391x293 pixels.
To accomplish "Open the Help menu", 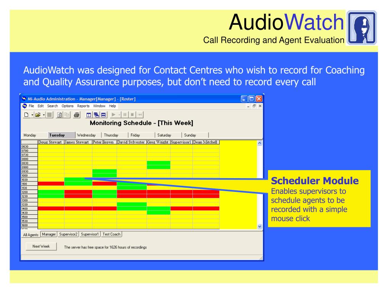I will pos(113,106).
